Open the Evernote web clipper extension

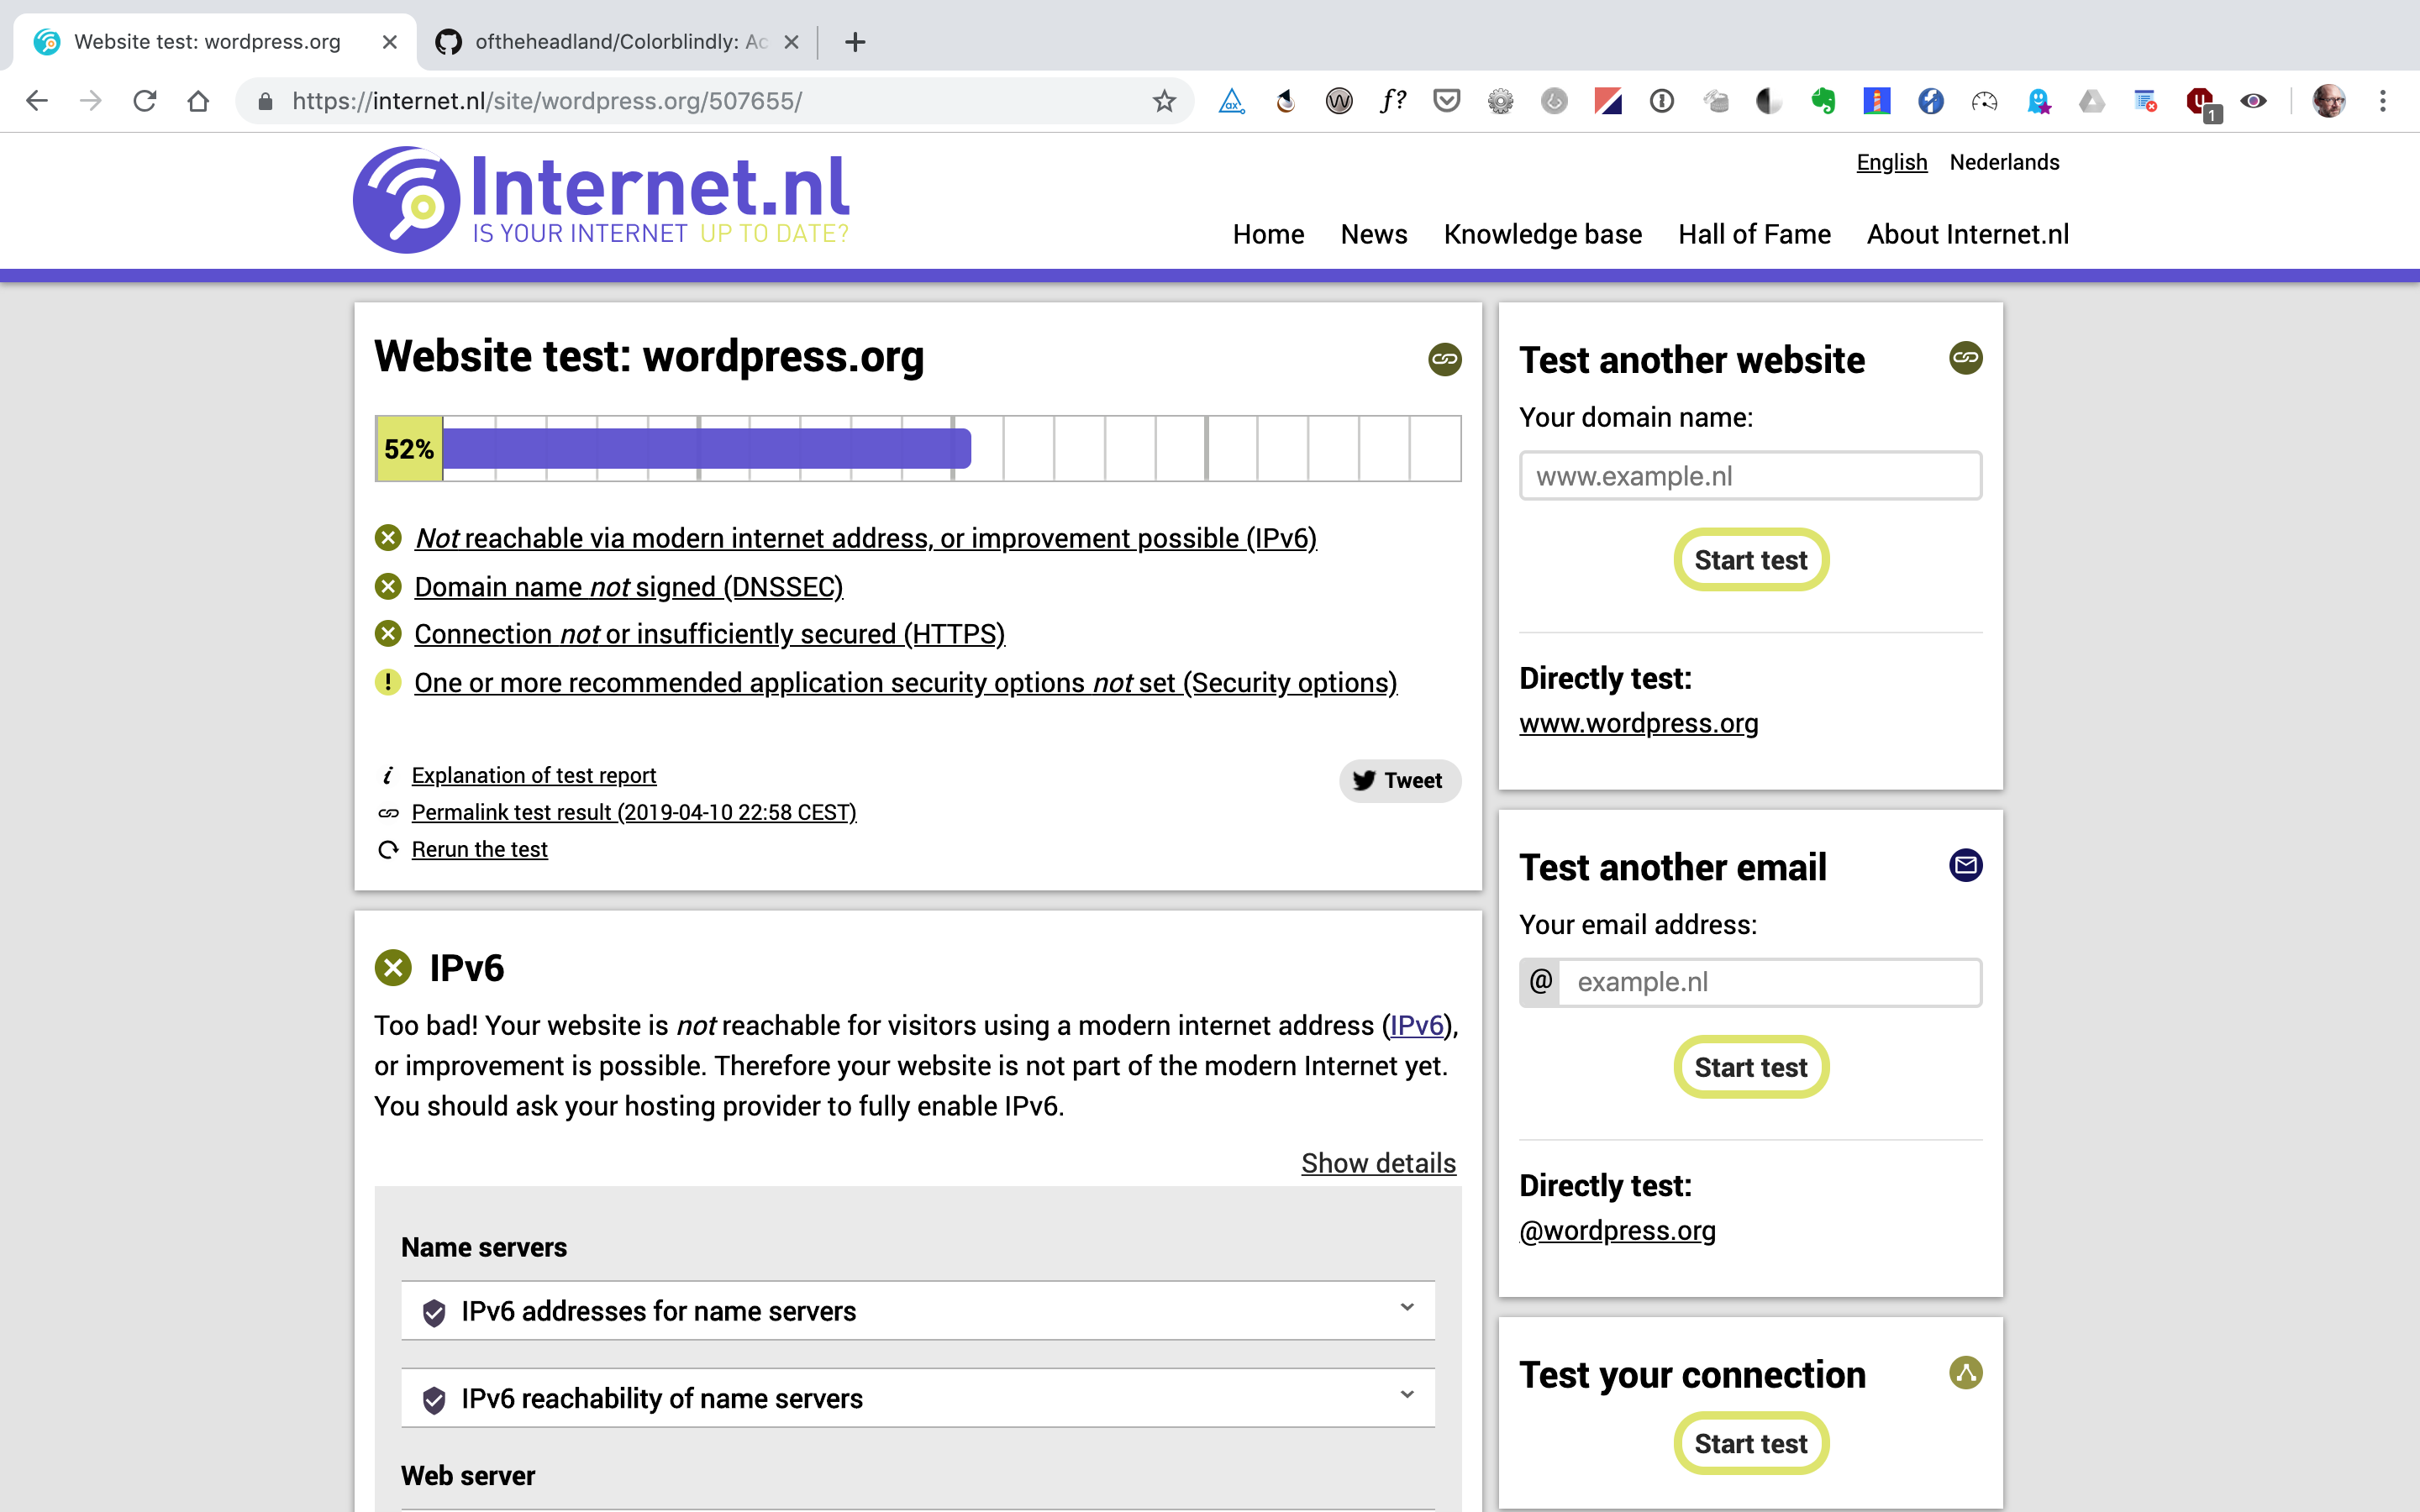(x=1823, y=101)
